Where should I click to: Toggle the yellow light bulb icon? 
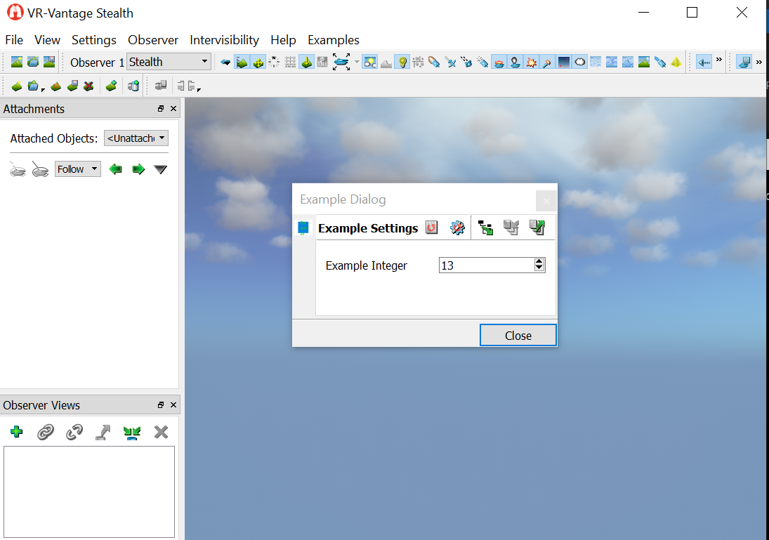click(x=402, y=62)
